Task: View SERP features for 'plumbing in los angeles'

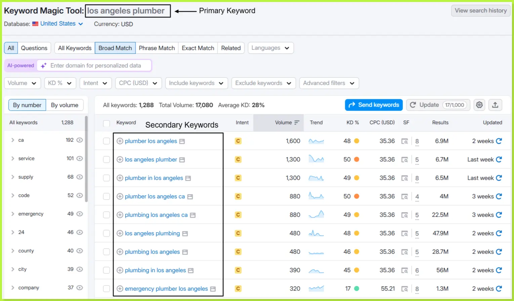Action: [x=405, y=270]
